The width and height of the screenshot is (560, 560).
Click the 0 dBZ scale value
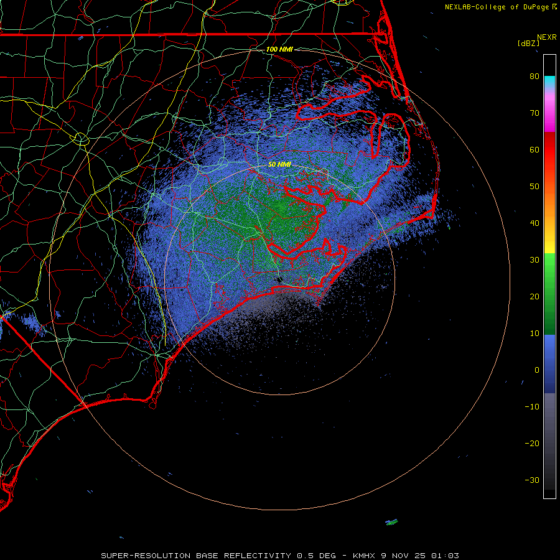point(537,370)
